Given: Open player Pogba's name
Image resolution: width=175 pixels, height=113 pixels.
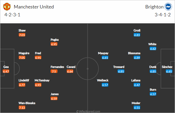Looking at the screenshot, I should point(55,40).
